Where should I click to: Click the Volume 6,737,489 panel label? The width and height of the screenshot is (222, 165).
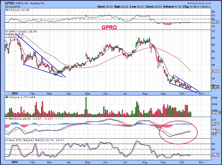(22, 97)
